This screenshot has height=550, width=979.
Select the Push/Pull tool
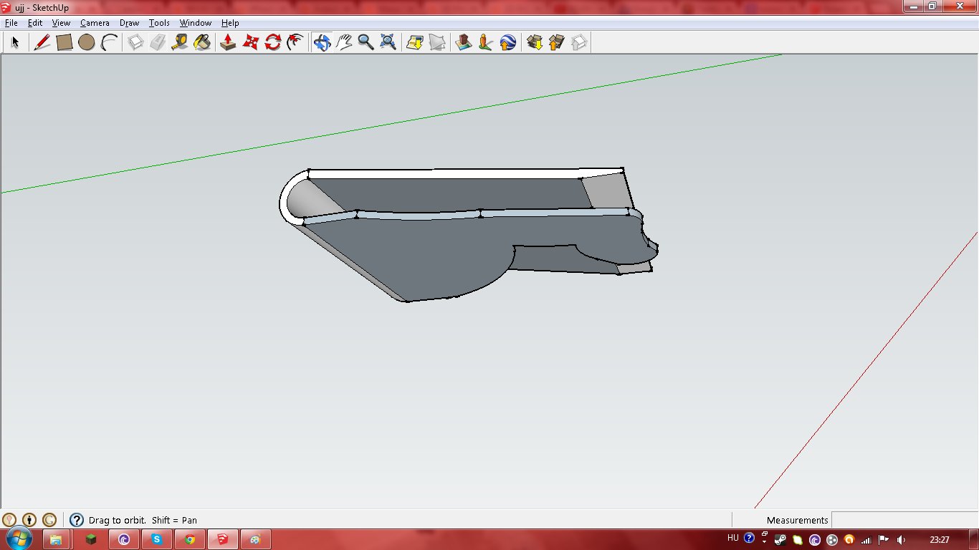(x=228, y=42)
